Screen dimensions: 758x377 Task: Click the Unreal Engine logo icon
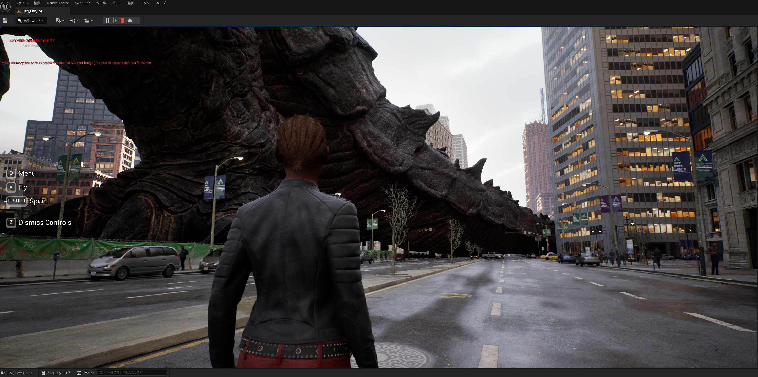pos(5,7)
